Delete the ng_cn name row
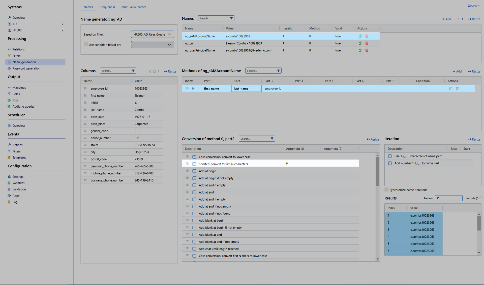Viewport: 484px width, 285px height. (367, 43)
